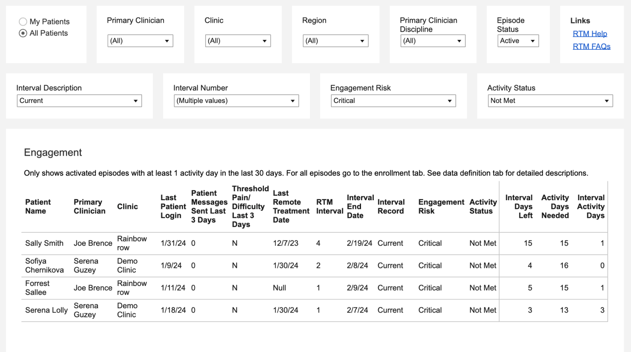Click the 2/8/24 interval end date
The width and height of the screenshot is (631, 352).
click(357, 265)
